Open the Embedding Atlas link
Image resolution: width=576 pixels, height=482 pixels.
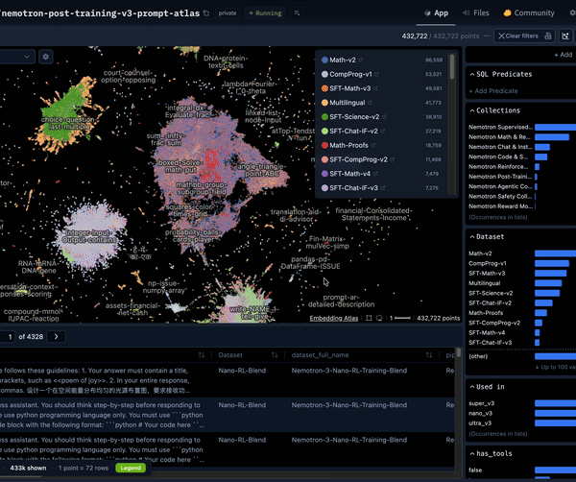tap(333, 318)
